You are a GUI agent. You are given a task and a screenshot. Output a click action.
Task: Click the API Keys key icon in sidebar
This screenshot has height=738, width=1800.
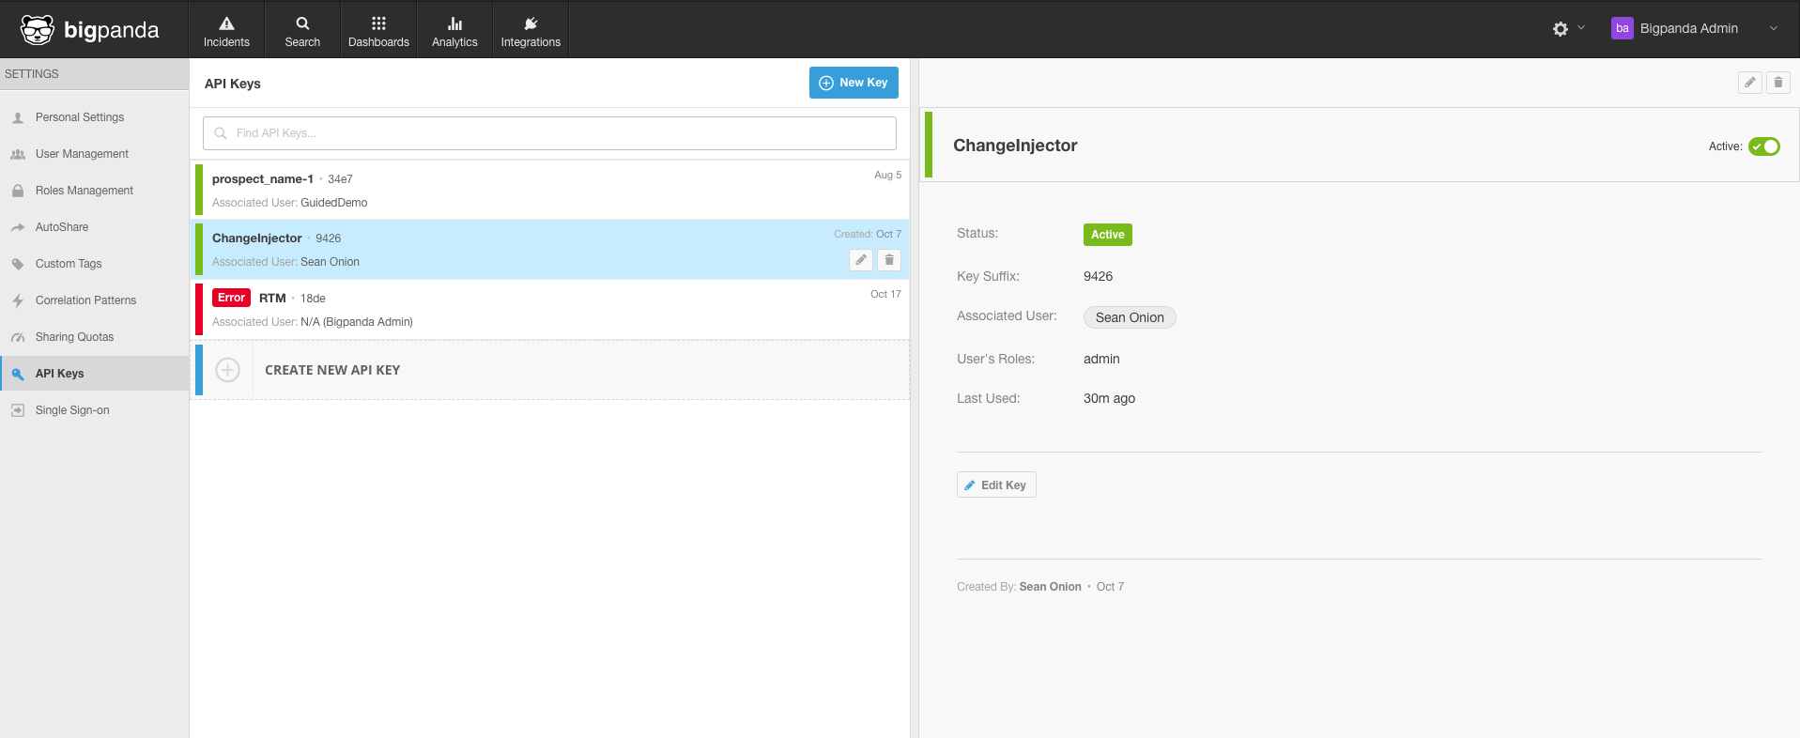click(18, 374)
